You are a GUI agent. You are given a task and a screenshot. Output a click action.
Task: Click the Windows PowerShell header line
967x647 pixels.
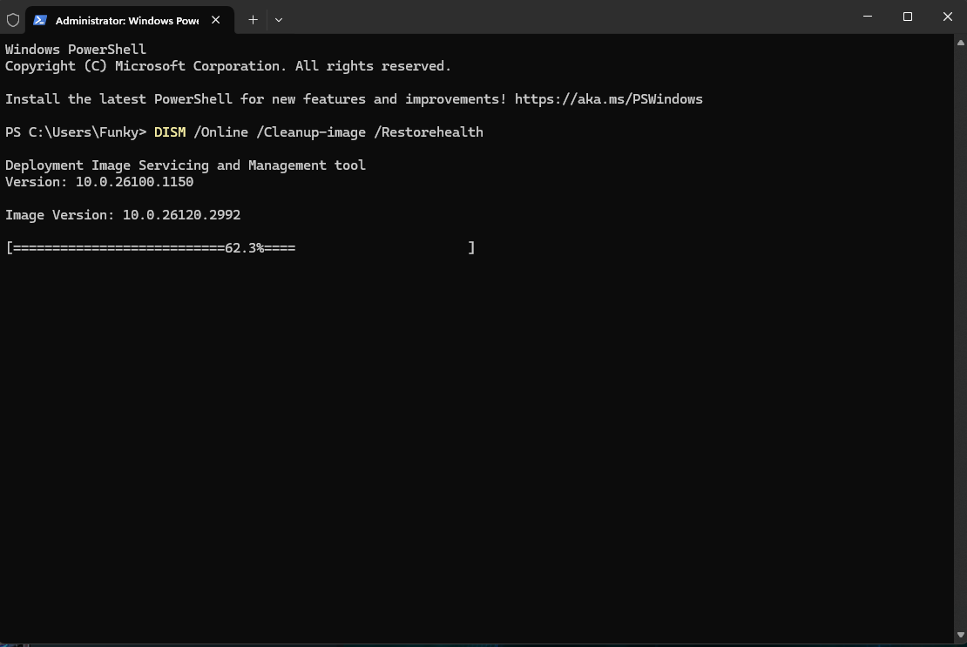[76, 50]
